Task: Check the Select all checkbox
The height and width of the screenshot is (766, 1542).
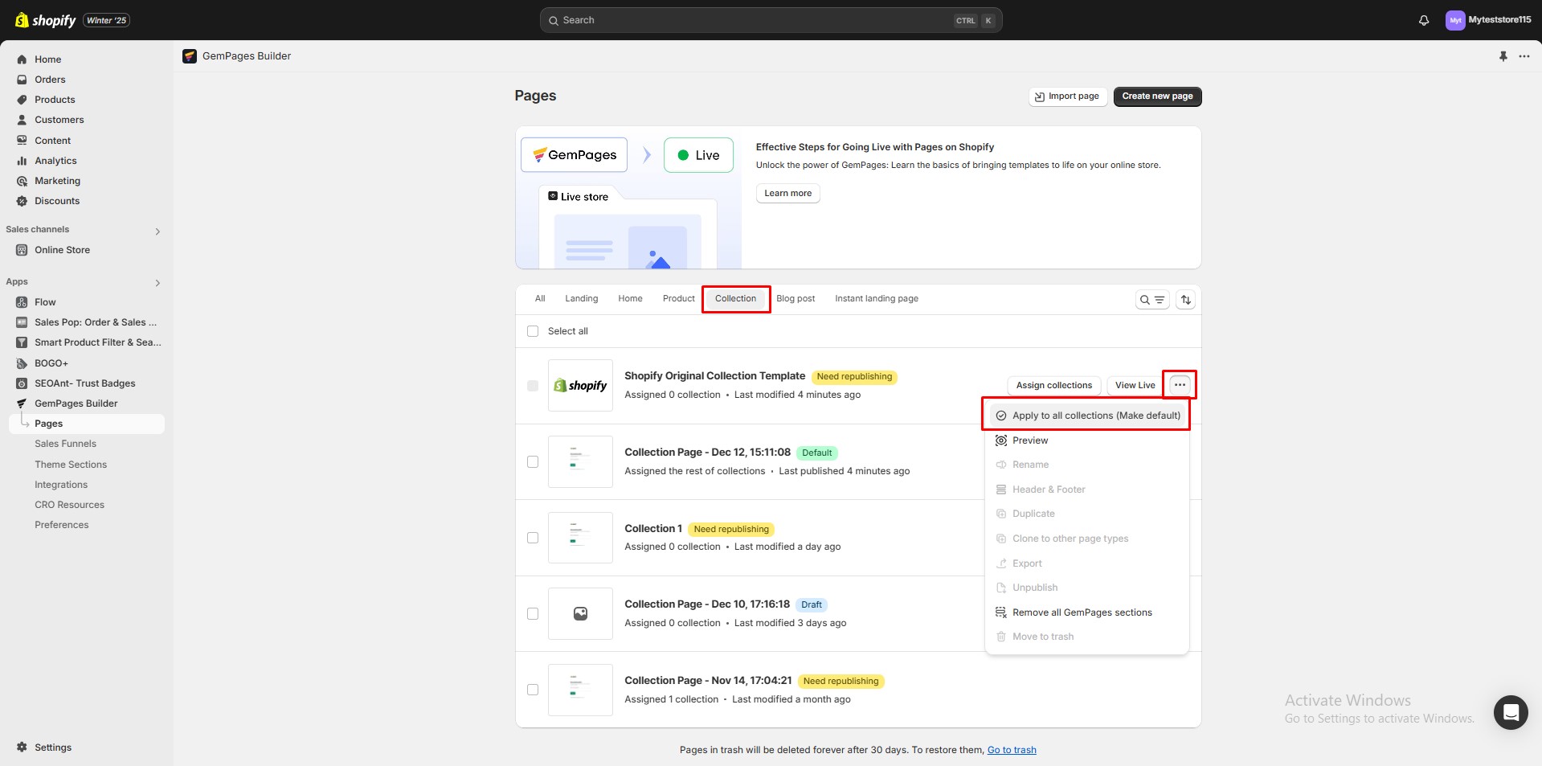Action: (533, 331)
